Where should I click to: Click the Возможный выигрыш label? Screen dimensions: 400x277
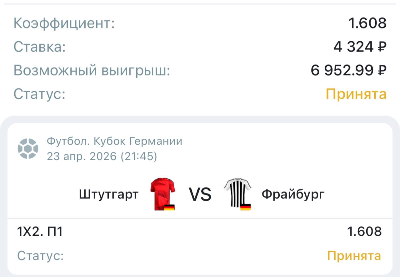92,71
